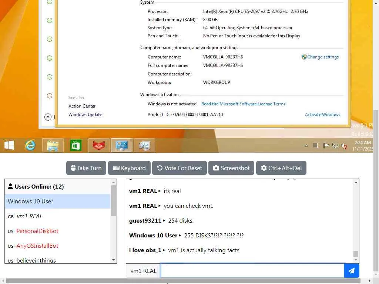This screenshot has width=379, height=284.
Task: Click the page horizontal scrollbar right arrow
Action: pos(370,281)
